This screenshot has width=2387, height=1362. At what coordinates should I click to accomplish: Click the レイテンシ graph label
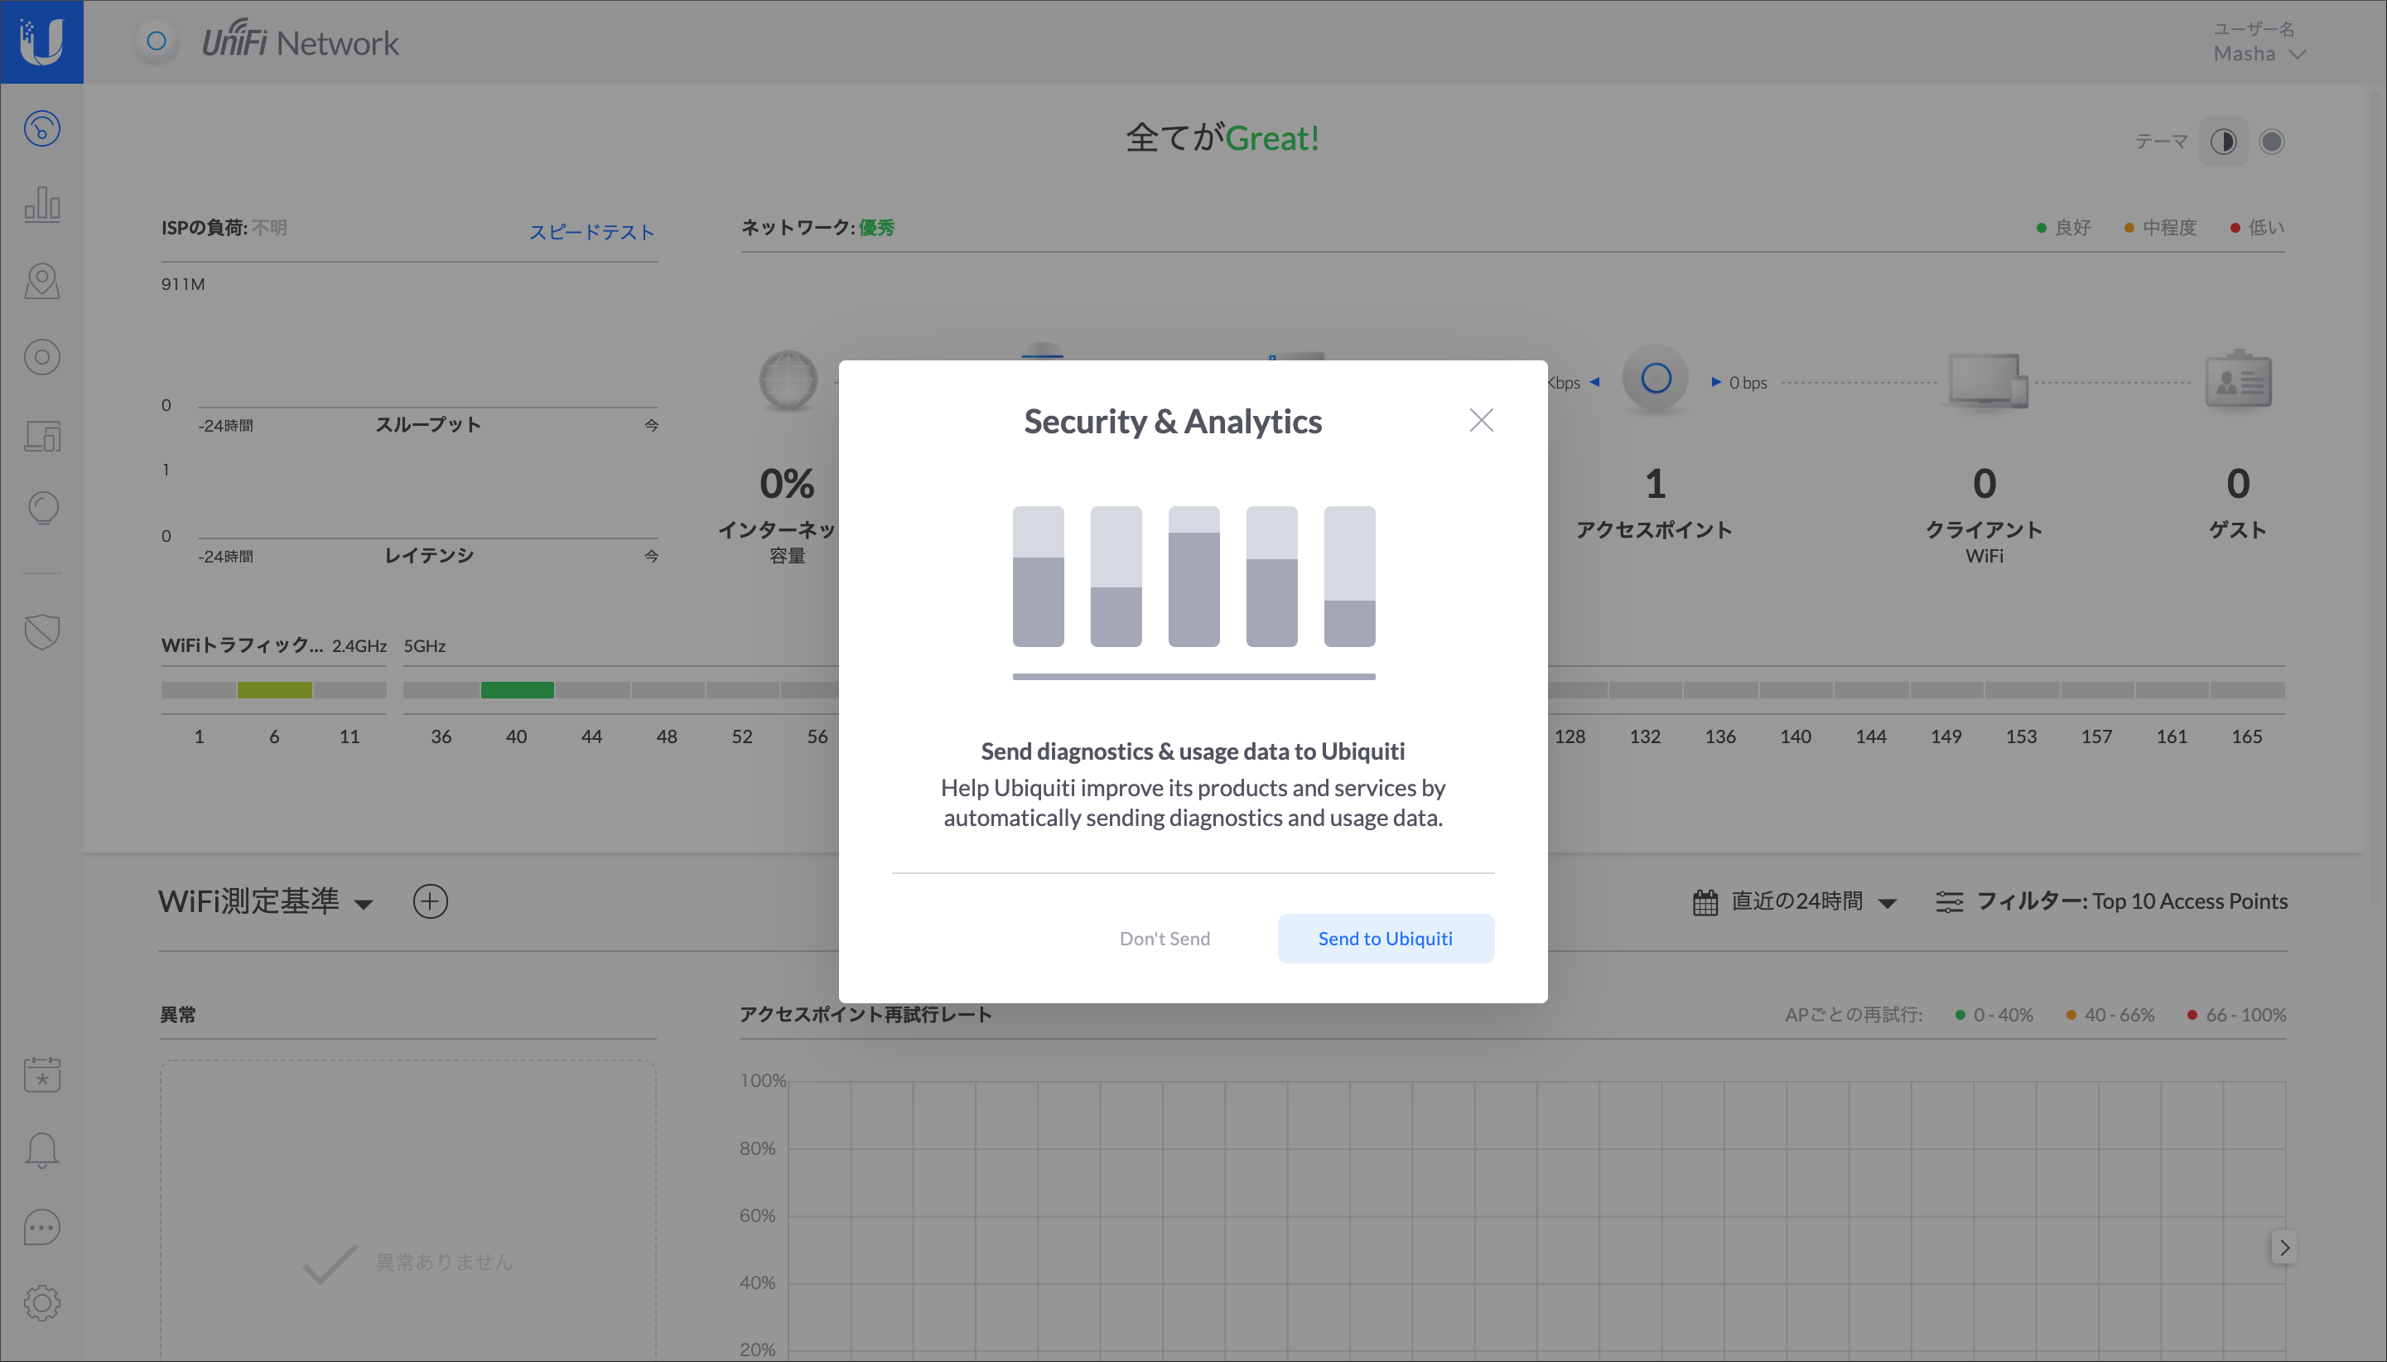pos(429,555)
